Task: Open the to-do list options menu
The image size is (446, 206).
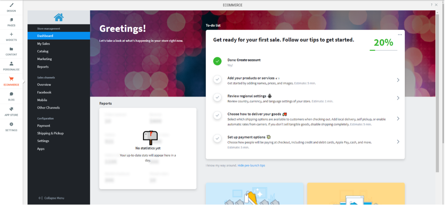Action: click(x=400, y=34)
